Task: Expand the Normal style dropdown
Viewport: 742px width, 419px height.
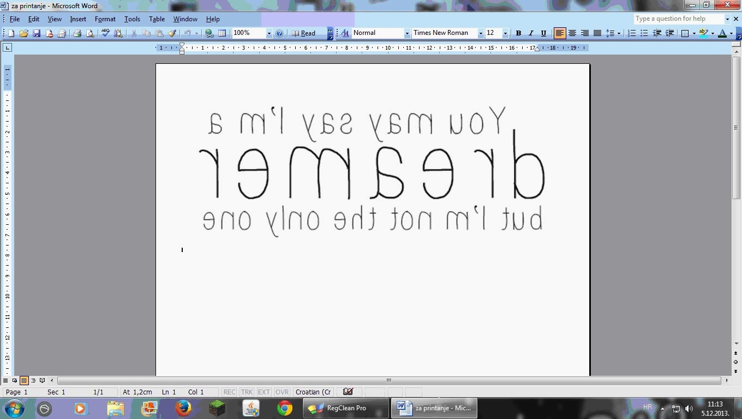Action: (407, 33)
